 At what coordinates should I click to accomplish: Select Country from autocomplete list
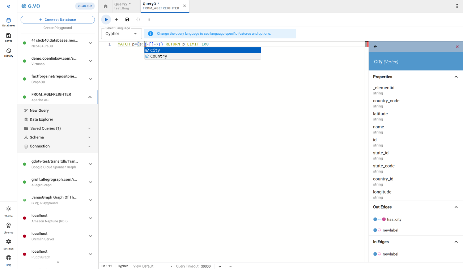(159, 56)
